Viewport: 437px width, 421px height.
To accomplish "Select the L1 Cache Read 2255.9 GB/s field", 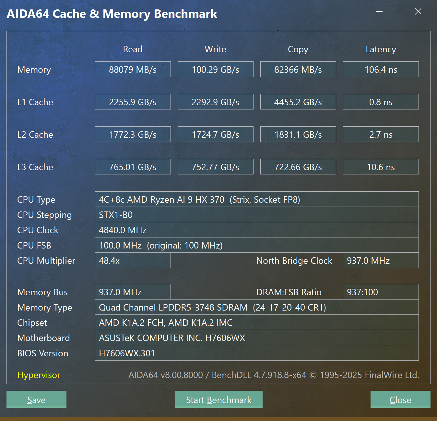I will (133, 102).
